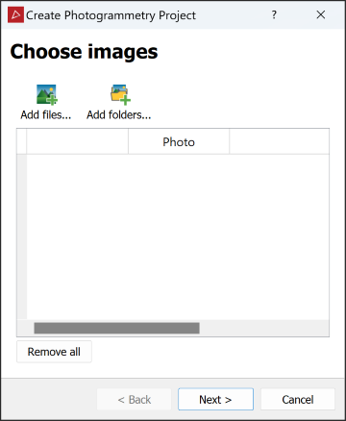Select the "Add files..." text label
This screenshot has width=346, height=421.
click(46, 114)
